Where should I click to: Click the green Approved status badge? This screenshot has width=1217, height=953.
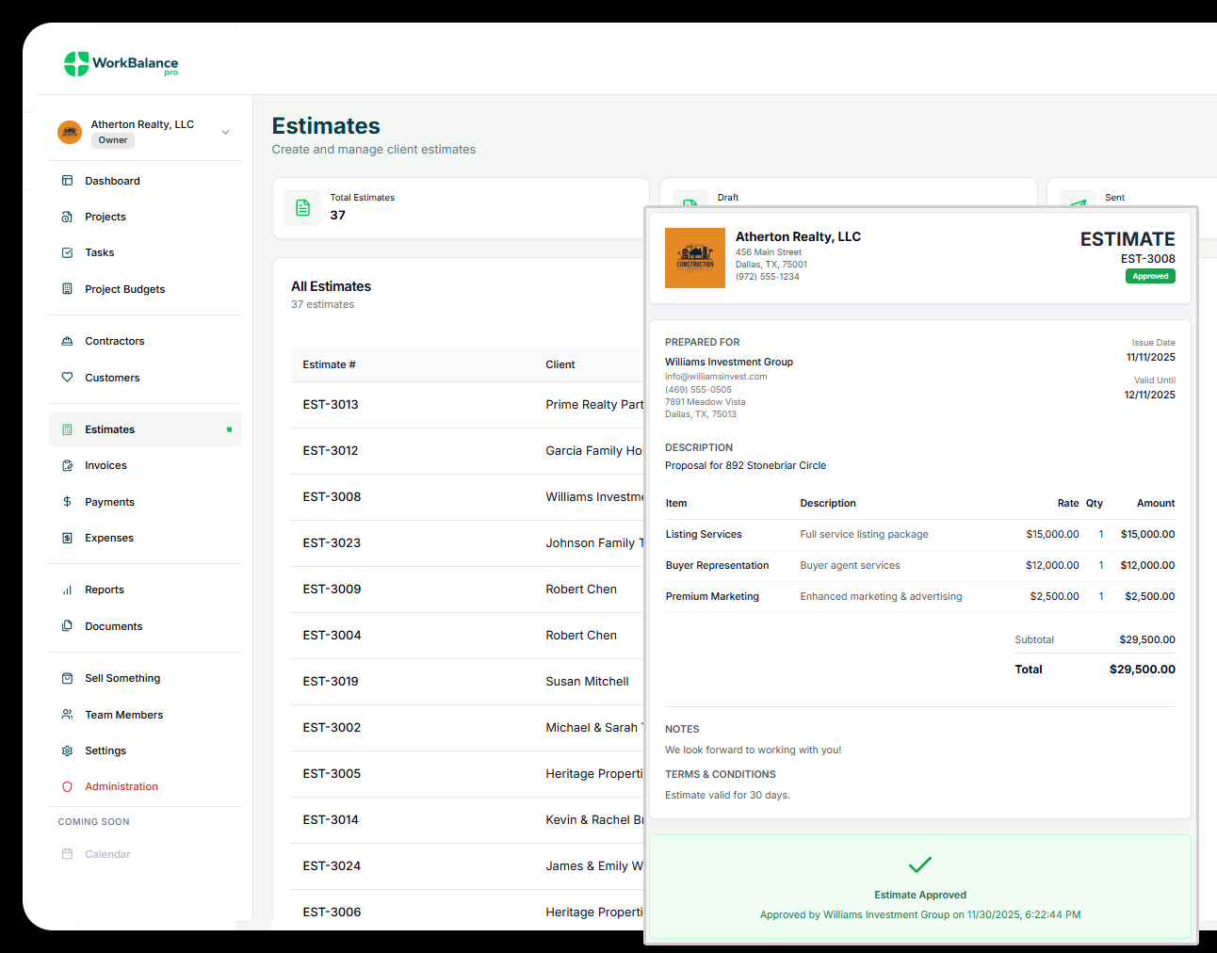tap(1150, 276)
